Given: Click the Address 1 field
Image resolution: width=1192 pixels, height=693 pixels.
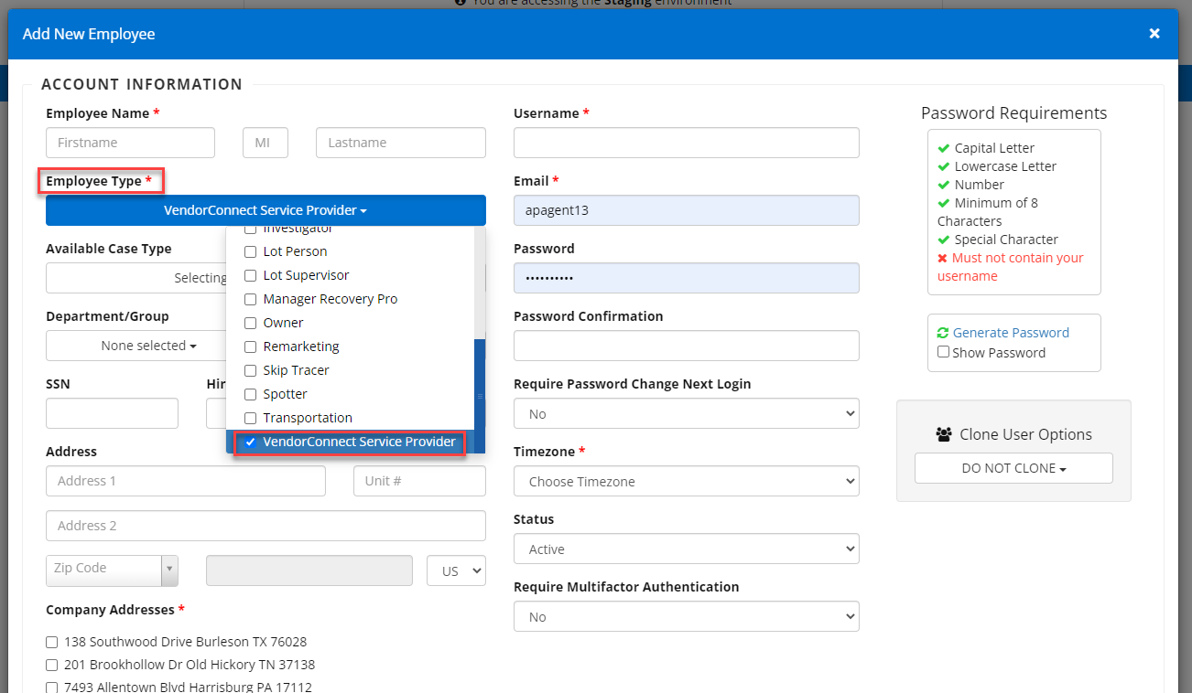Looking at the screenshot, I should point(186,481).
